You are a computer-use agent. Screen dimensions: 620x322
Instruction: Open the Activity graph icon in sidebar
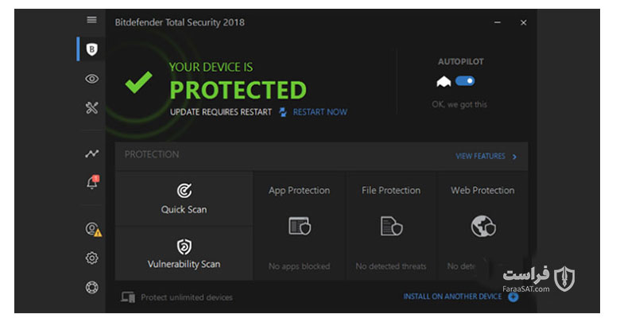pos(91,153)
